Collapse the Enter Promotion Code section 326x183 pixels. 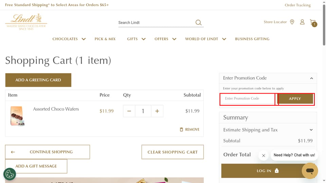tap(311, 78)
